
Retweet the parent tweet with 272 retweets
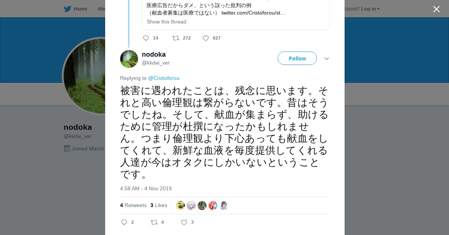[176, 38]
